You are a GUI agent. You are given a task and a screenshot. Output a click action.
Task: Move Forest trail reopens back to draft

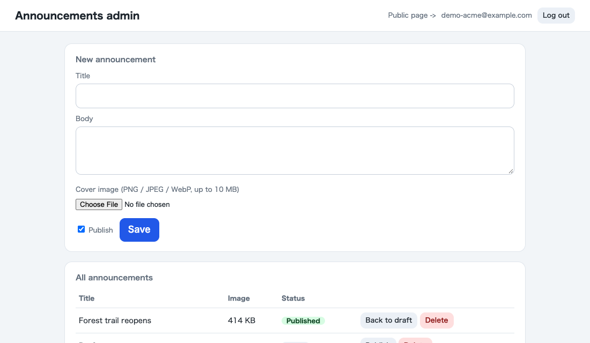click(x=389, y=320)
